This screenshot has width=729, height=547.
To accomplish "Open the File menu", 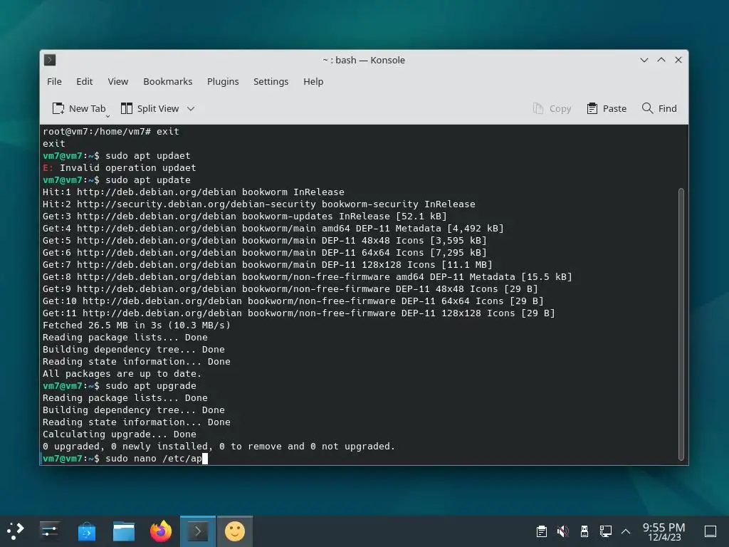I will point(54,81).
